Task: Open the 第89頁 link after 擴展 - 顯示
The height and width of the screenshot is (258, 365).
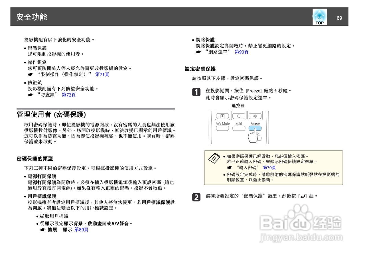Action: tap(81, 229)
